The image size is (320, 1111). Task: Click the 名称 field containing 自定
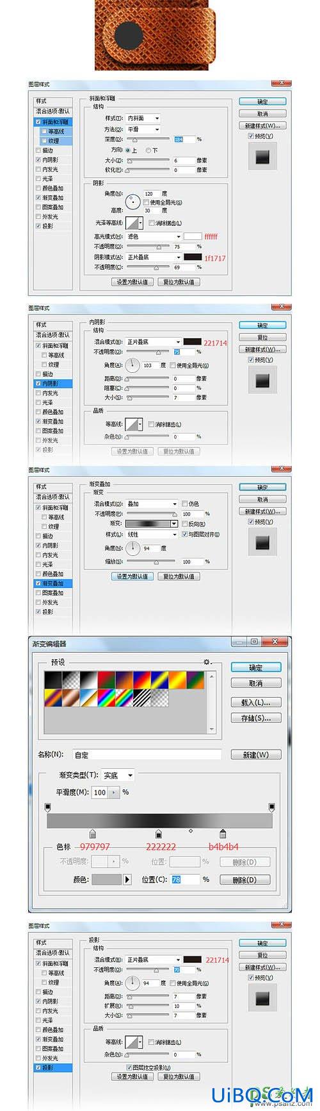tap(147, 755)
